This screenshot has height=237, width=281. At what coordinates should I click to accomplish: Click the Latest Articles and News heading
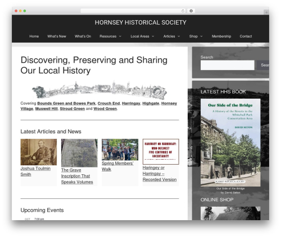point(51,132)
